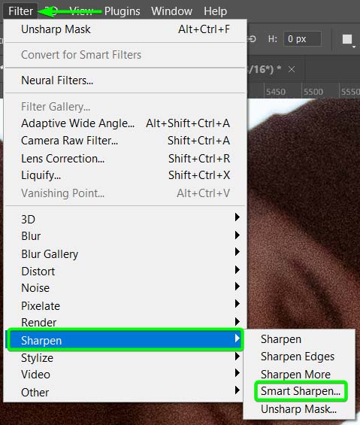This screenshot has height=425, width=360.
Task: Click the link icon beside H field
Action: point(252,39)
